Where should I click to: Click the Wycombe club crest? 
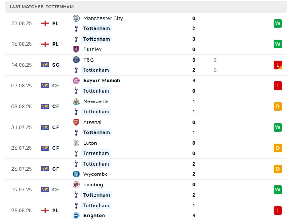[76, 174]
